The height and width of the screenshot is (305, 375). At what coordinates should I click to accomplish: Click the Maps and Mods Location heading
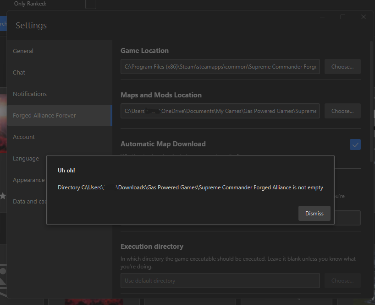(x=161, y=95)
